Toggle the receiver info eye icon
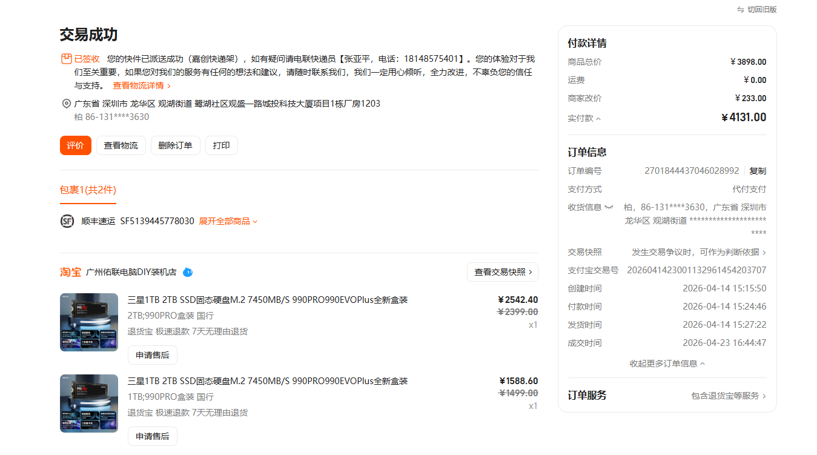Screen dimensions: 817x455 coord(609,207)
